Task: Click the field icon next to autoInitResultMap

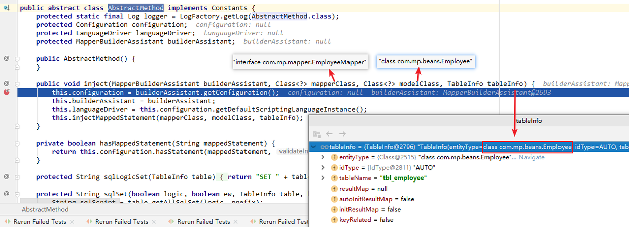Action: pos(334,199)
